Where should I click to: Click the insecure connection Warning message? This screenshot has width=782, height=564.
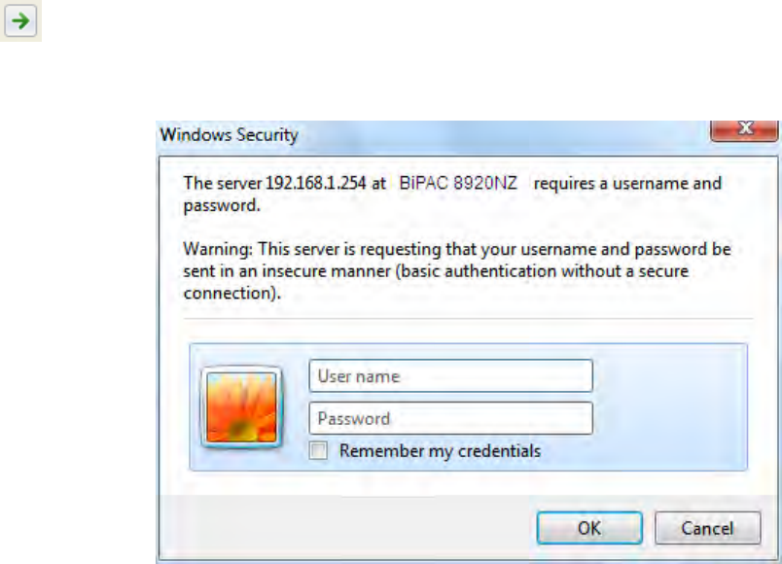point(457,270)
